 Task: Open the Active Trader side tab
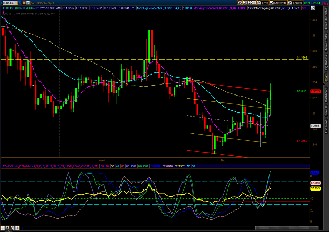326,43
